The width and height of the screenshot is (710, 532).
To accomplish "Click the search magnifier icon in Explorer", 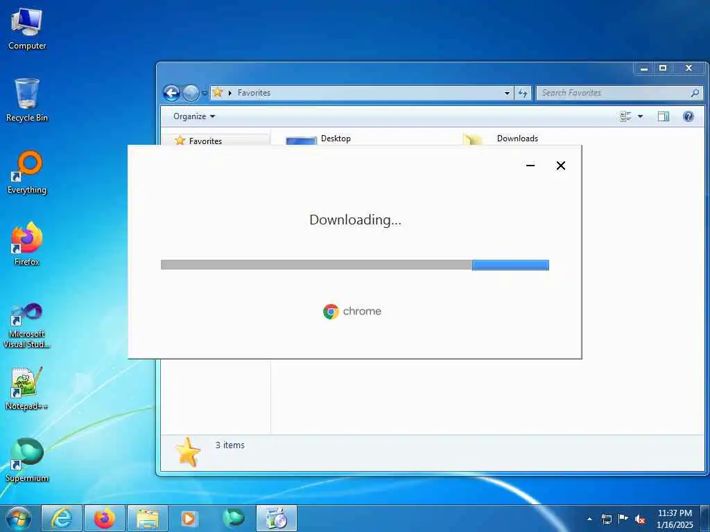I will pyautogui.click(x=695, y=93).
